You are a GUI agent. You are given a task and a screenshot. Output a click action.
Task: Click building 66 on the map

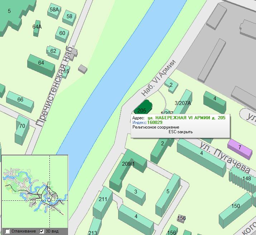[20, 100]
